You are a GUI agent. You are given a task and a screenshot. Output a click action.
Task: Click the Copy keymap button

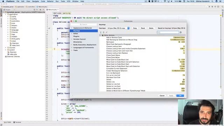[135, 28]
